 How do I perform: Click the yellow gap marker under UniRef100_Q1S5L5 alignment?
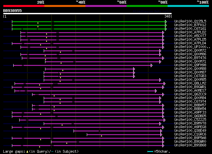click(x=38, y=23)
